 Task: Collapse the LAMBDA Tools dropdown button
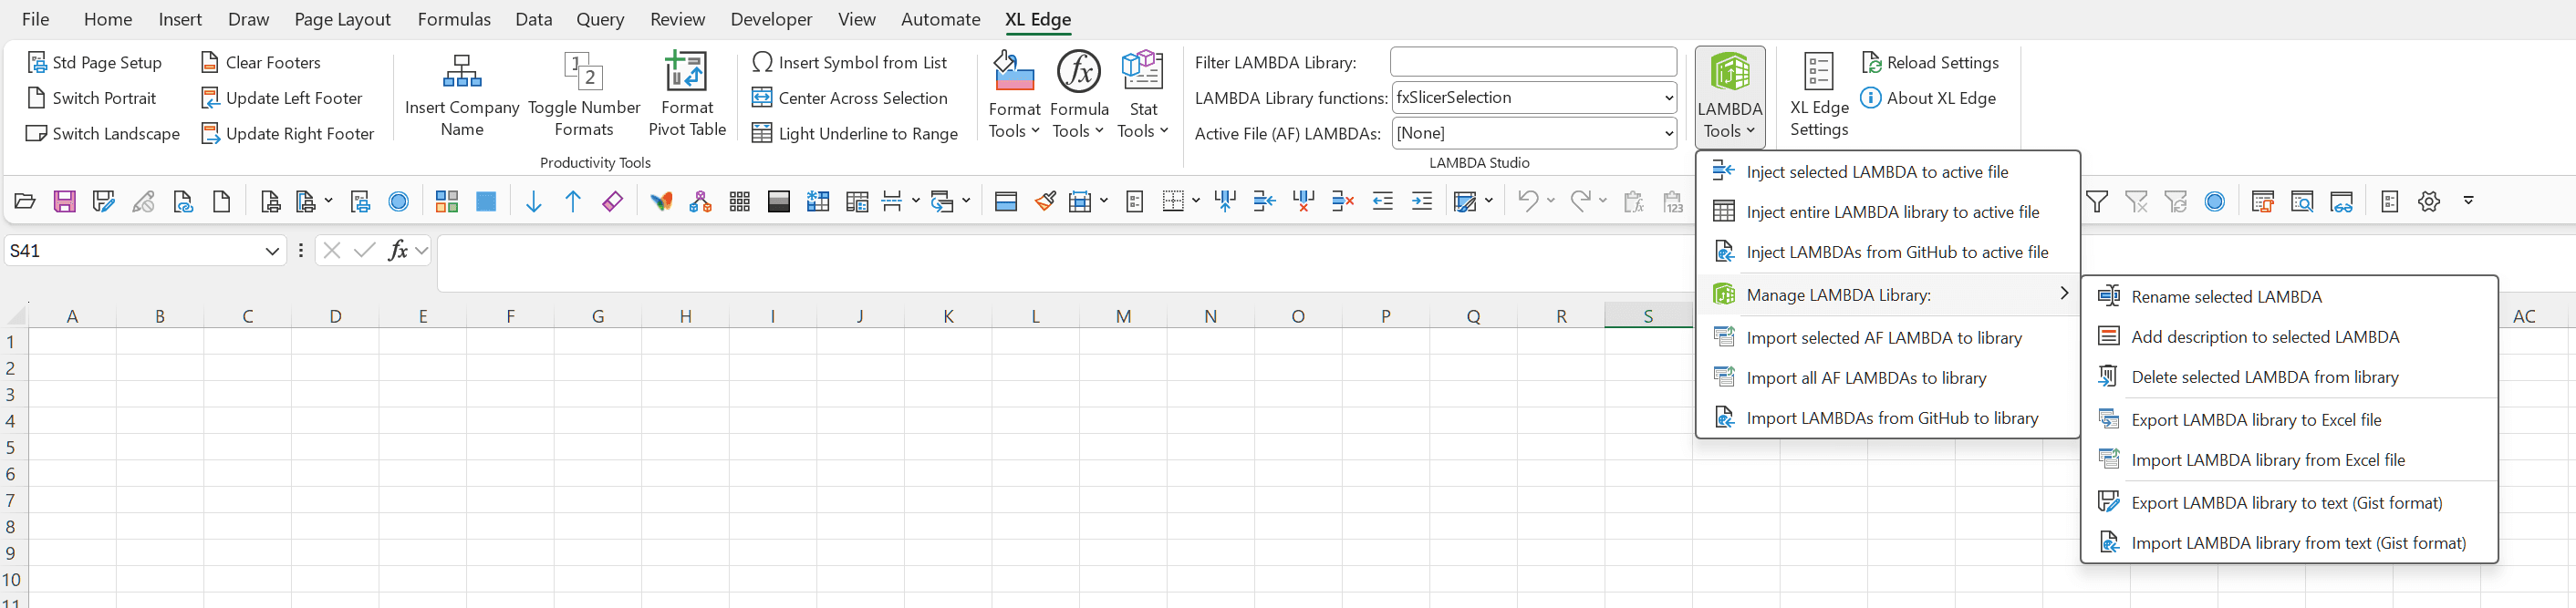pos(1730,97)
